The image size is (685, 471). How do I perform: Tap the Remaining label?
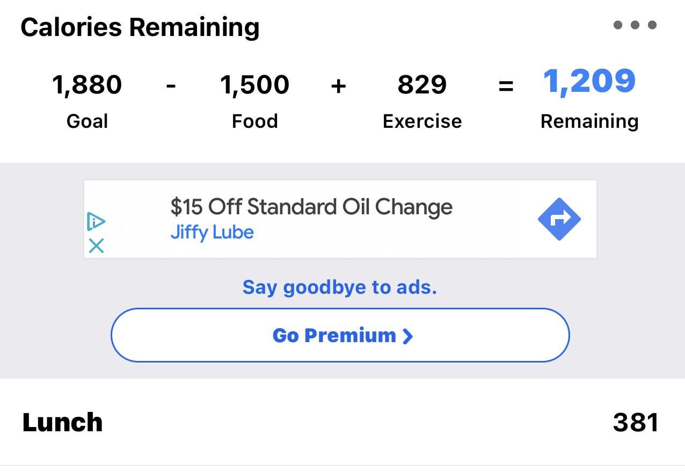[x=589, y=122]
